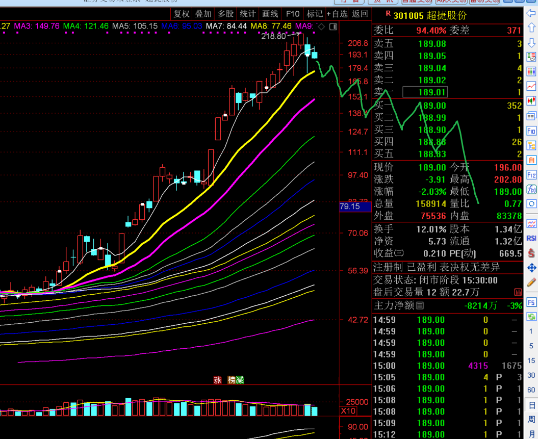Viewport: 538px width, 439px height.
Task: Click the 减 marker below the chart
Action: pyautogui.click(x=240, y=380)
